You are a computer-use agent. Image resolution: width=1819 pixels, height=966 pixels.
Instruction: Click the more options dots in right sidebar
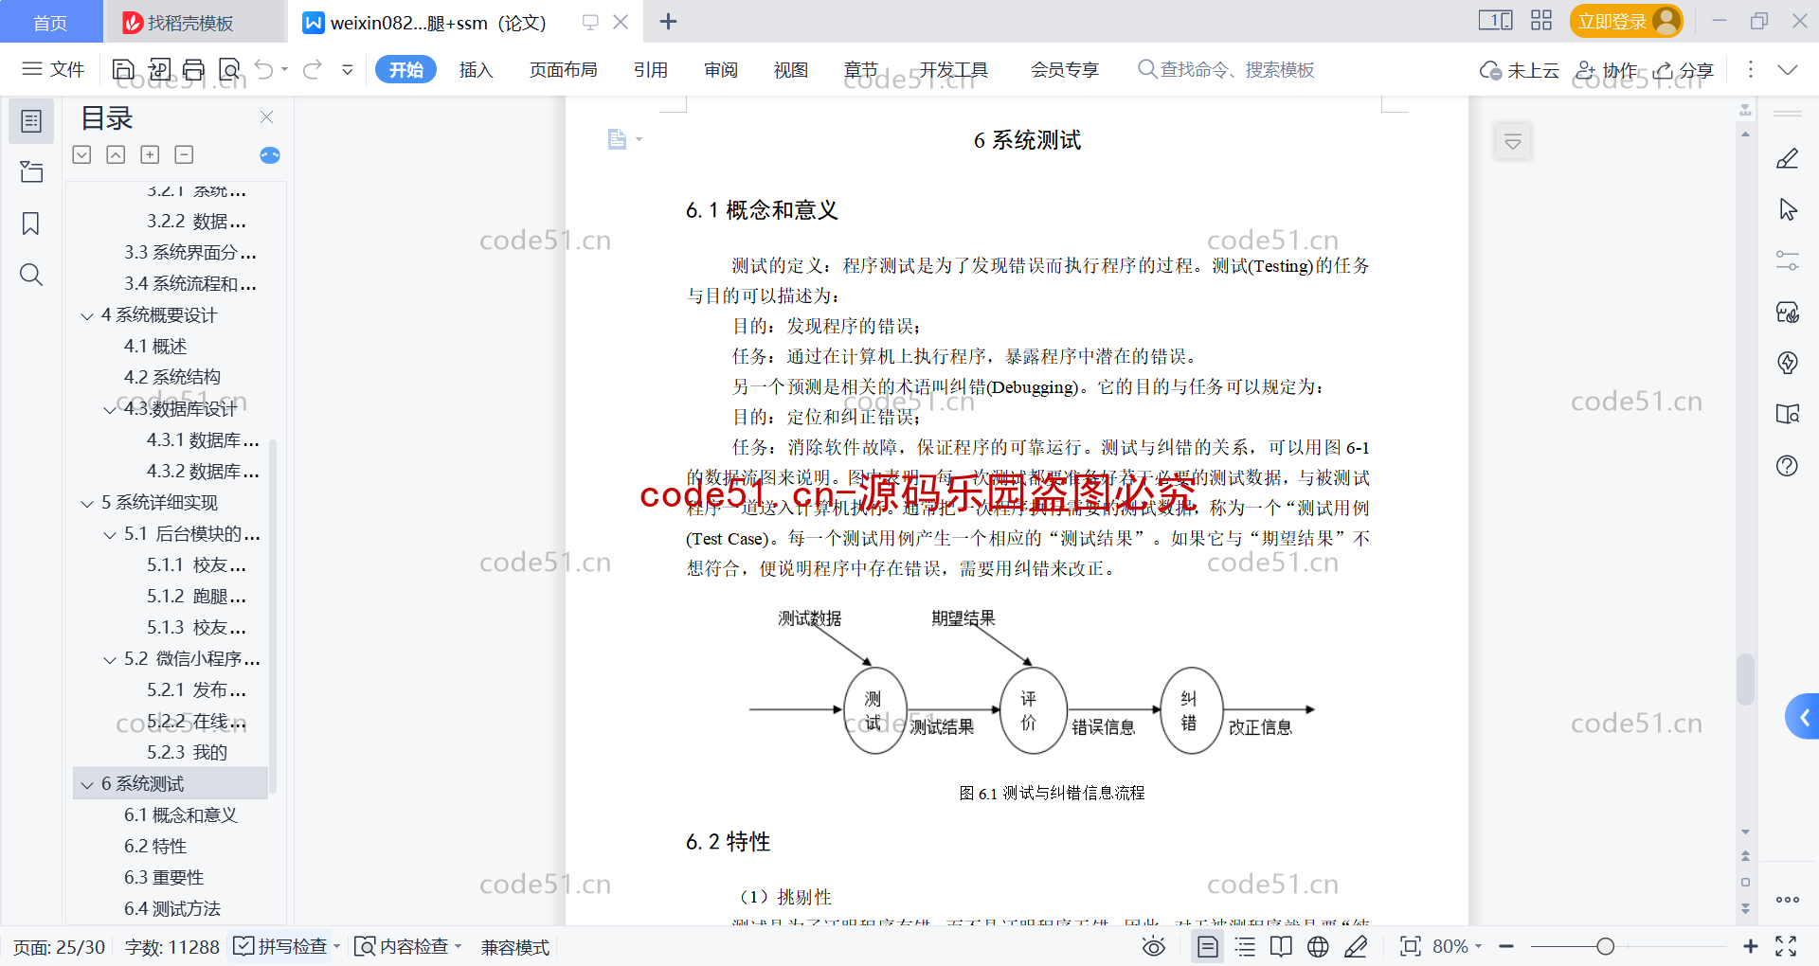(1788, 900)
